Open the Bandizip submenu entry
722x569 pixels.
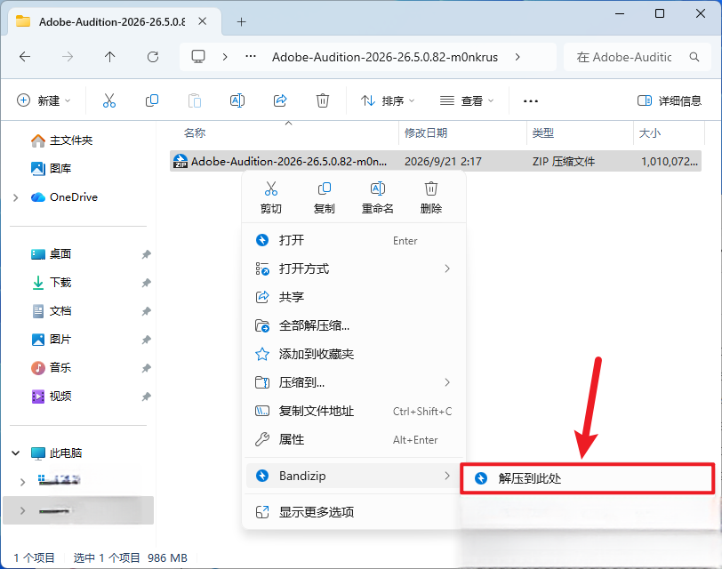(354, 476)
